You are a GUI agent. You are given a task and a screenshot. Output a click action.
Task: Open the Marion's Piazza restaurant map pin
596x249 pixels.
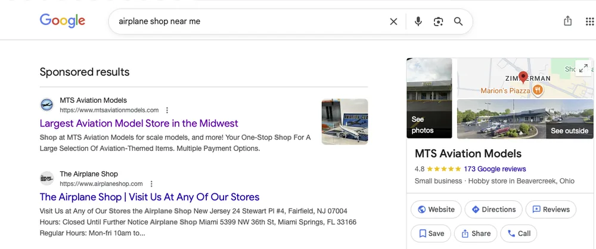[x=537, y=90]
